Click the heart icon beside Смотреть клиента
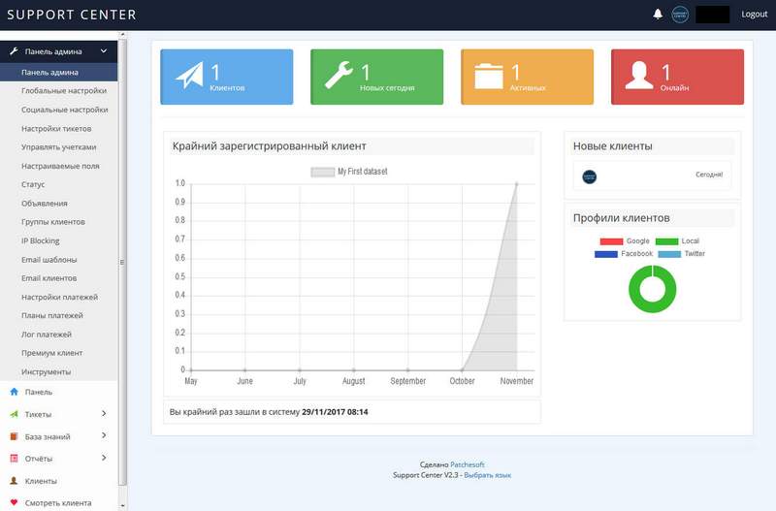 pyautogui.click(x=14, y=502)
